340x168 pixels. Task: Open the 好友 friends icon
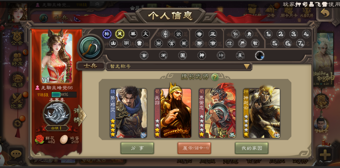[x=17, y=59]
